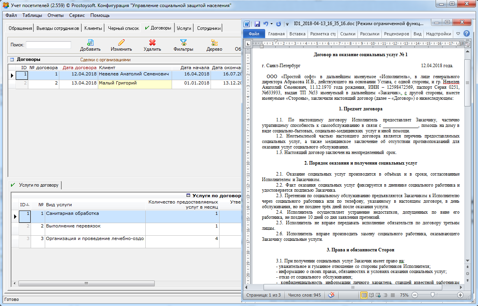Click the red Удалить delete icon
This screenshot has width=478, height=306.
point(152,42)
